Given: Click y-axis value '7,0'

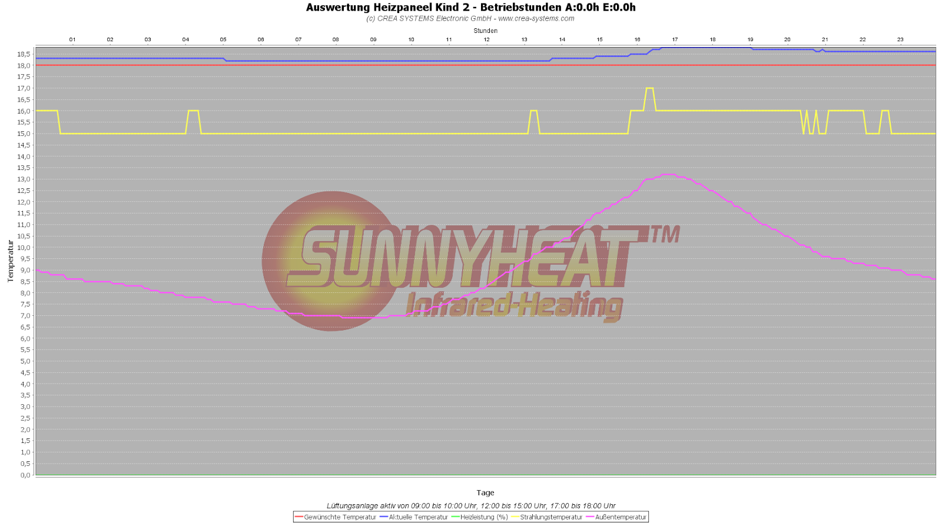Looking at the screenshot, I should click(25, 316).
